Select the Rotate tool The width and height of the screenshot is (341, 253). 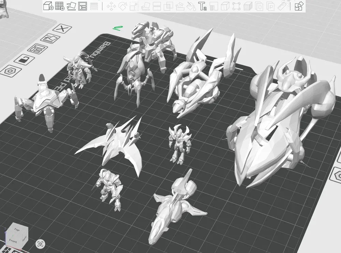tap(123, 6)
